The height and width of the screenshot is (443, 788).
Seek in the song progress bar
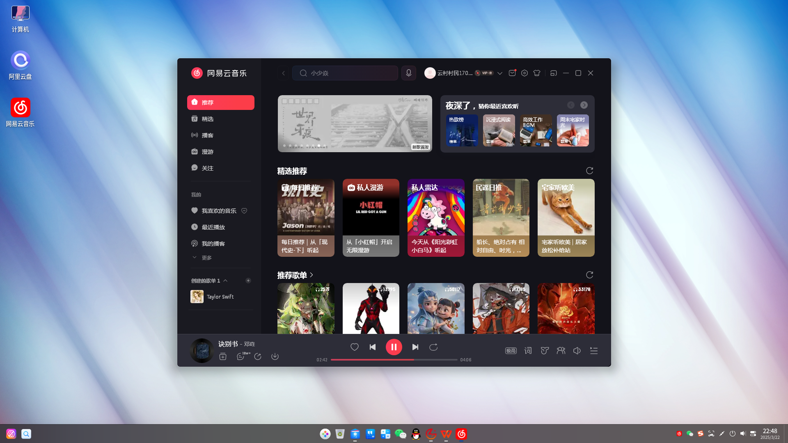[x=394, y=360]
